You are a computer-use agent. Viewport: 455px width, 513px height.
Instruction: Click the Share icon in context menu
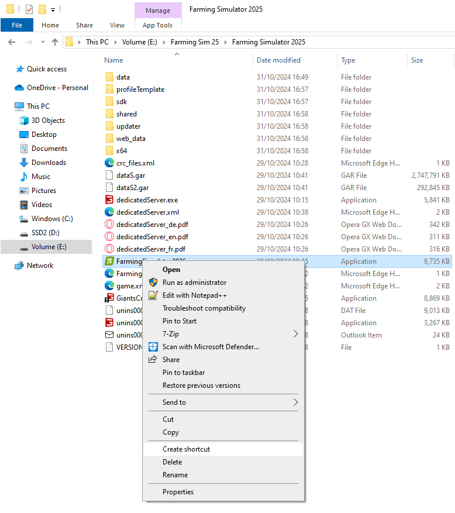tap(153, 360)
